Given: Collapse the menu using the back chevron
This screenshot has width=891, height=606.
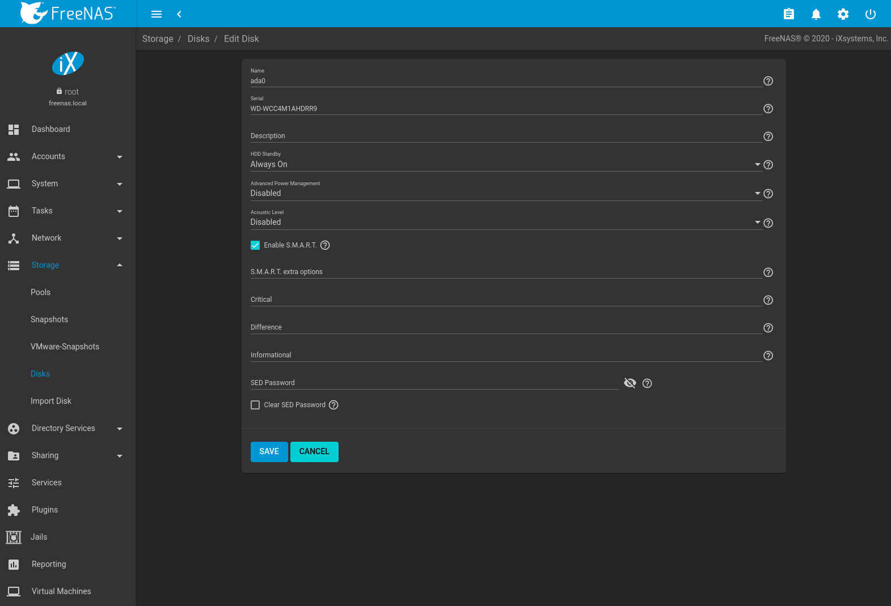Looking at the screenshot, I should [x=179, y=14].
